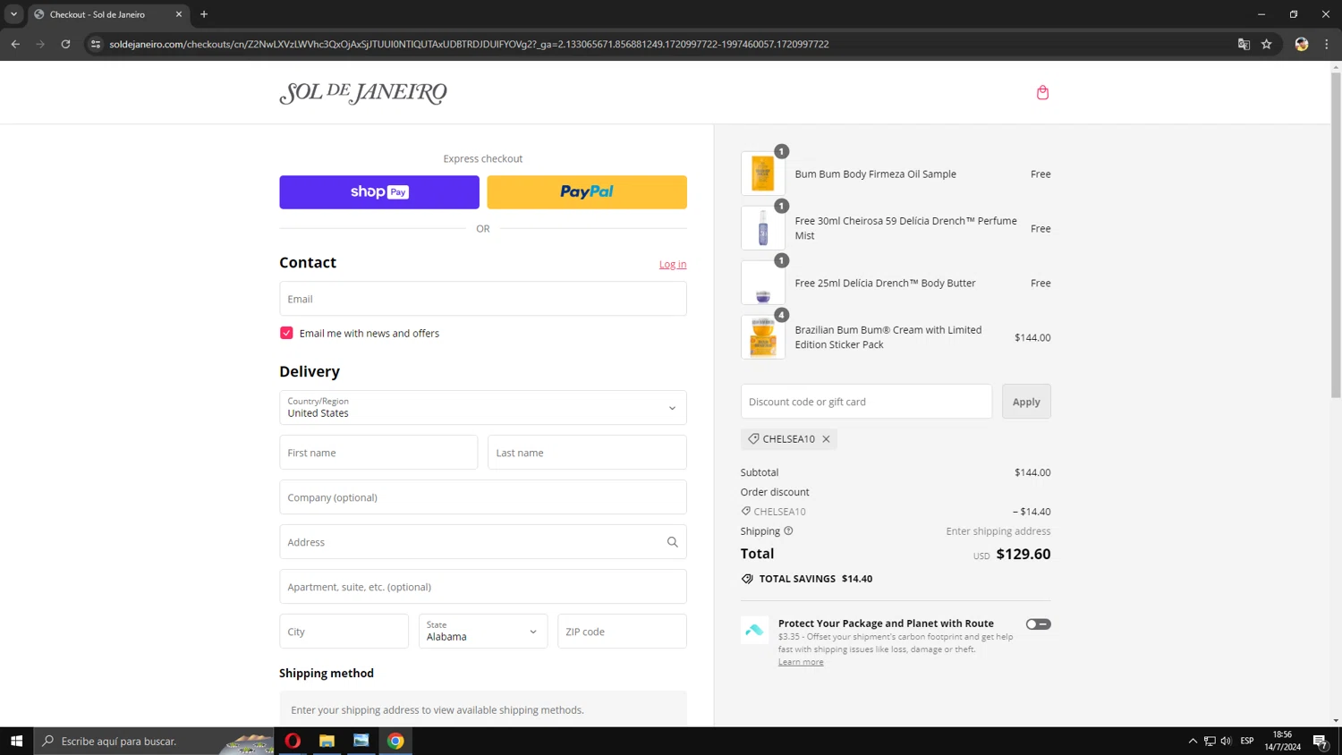Screen dimensions: 1342x755
Task: Uncheck Email me with news and offers
Action: pos(286,333)
